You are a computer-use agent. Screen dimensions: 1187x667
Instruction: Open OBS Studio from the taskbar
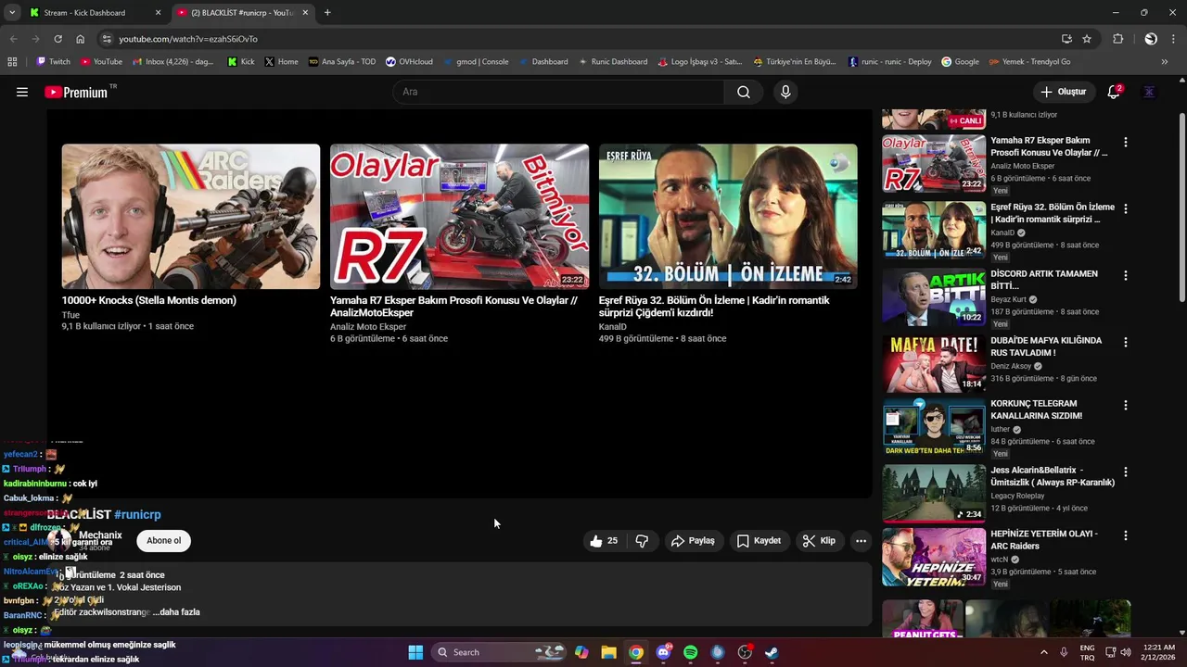745,652
